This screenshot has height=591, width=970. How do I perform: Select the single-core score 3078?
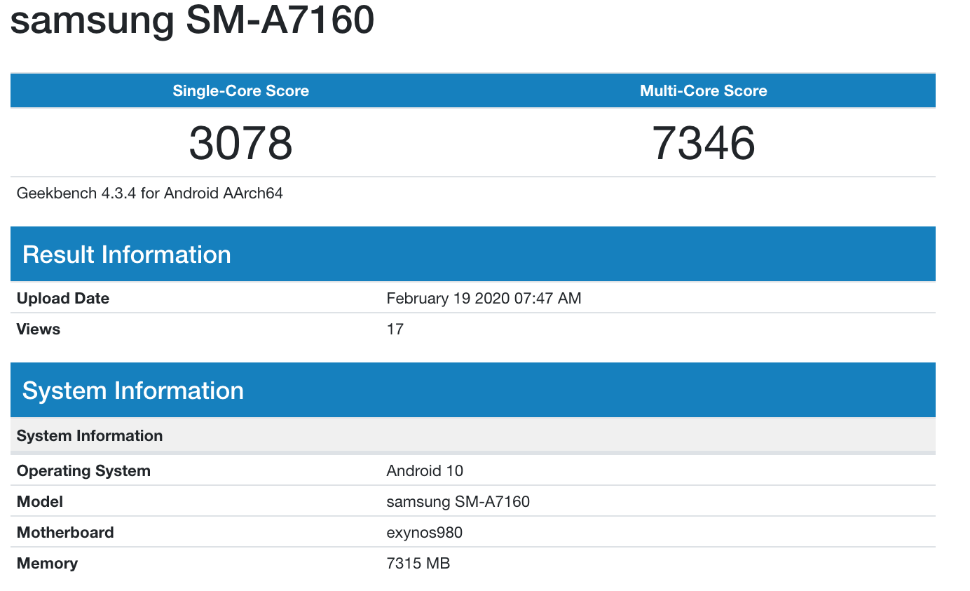(x=240, y=142)
